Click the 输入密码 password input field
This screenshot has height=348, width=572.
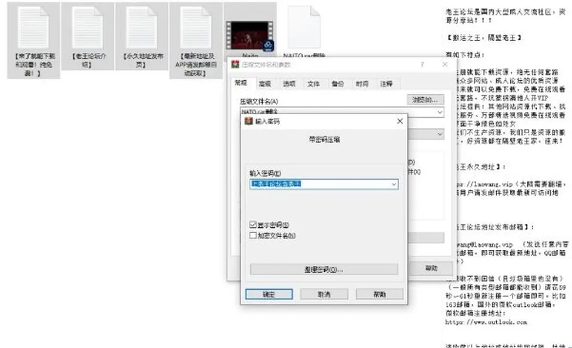324,184
